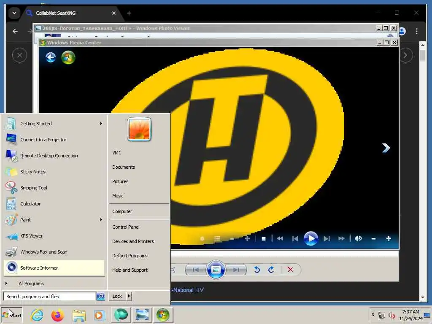Click the rewind button in Media Center

[280, 239]
